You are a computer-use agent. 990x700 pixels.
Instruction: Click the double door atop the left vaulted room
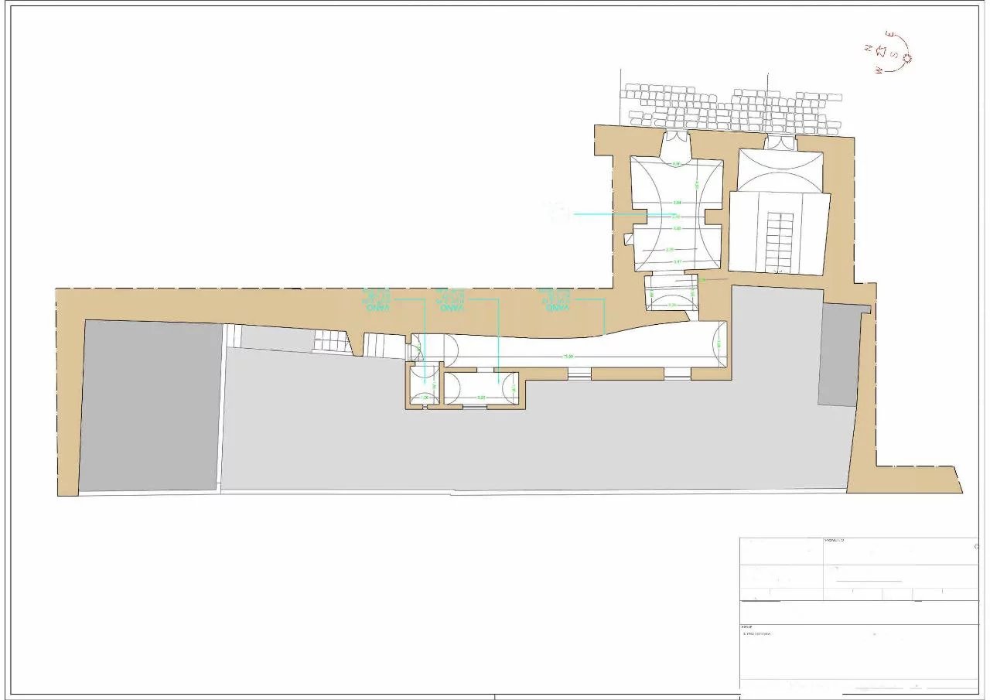[678, 139]
